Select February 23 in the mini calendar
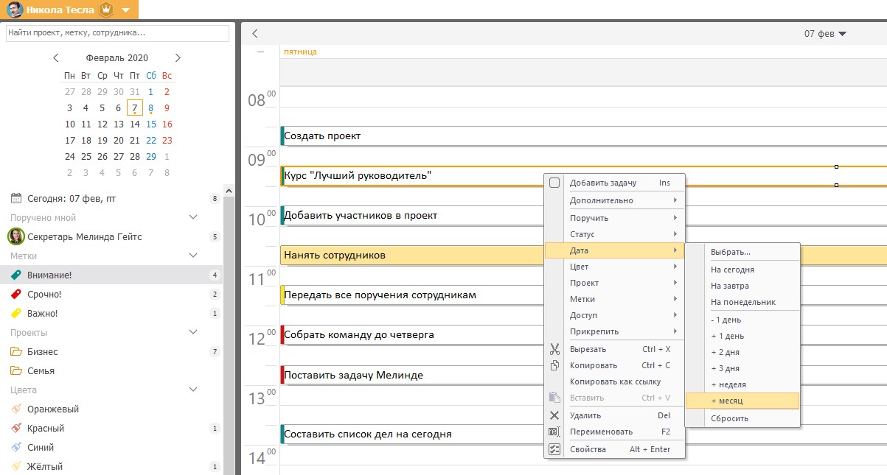Image resolution: width=887 pixels, height=475 pixels. click(167, 141)
